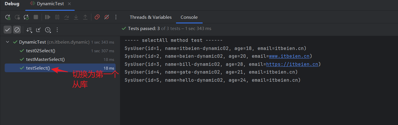The height and width of the screenshot is (125, 398).
Task: Click the Rerun DynamicTest icon
Action: tap(8, 17)
